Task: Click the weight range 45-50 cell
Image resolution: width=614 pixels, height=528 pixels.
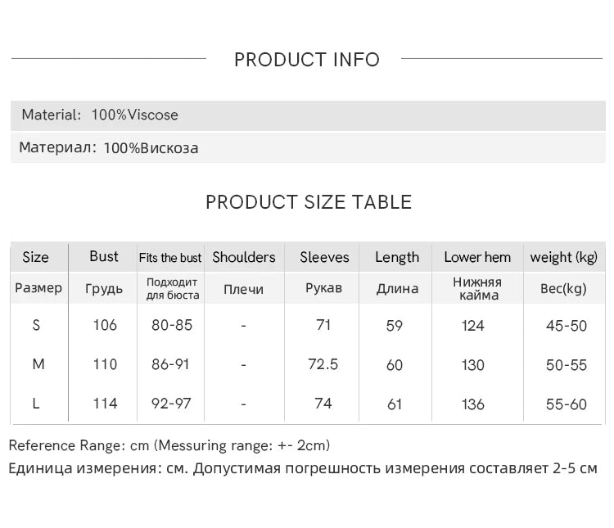Action: point(567,326)
